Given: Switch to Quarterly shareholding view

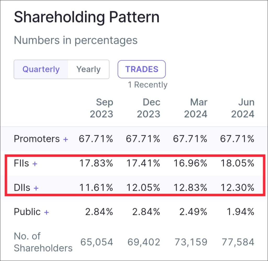Looking at the screenshot, I should click(41, 70).
